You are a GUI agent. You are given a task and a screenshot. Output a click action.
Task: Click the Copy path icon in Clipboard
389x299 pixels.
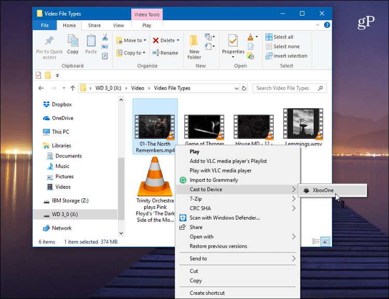(x=105, y=47)
